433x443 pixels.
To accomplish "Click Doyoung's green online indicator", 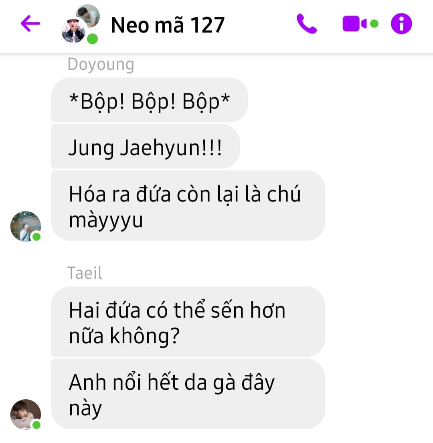I will point(36,237).
